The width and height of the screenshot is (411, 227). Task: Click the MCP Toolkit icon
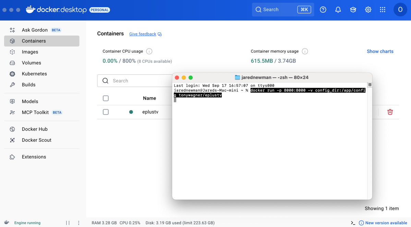tap(12, 112)
